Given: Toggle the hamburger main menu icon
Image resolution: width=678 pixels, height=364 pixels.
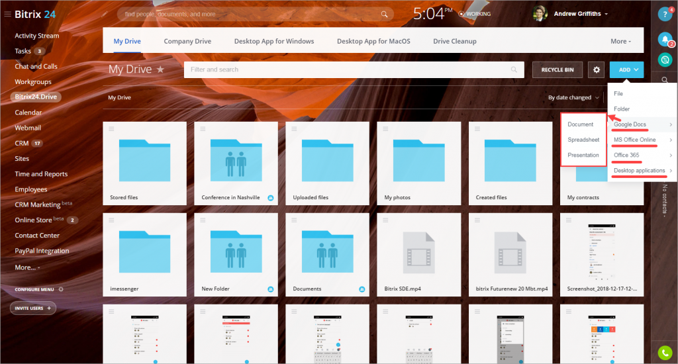Looking at the screenshot, I should 7,15.
